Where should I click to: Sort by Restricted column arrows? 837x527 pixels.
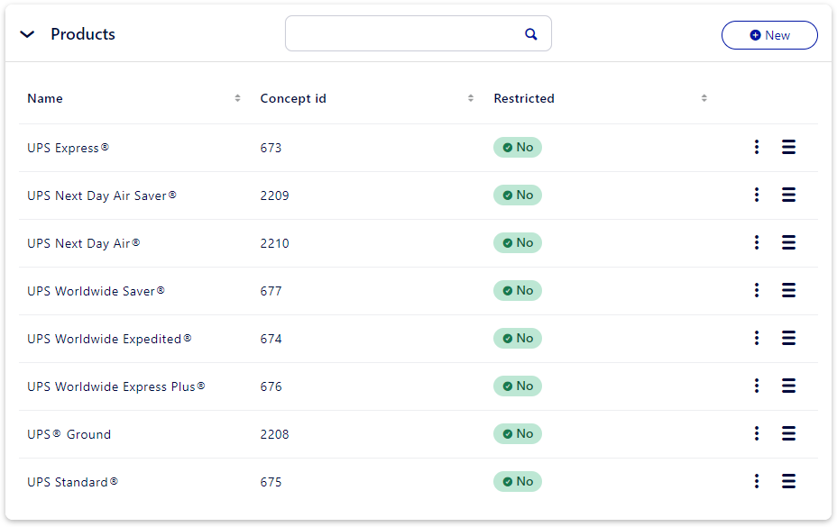704,98
